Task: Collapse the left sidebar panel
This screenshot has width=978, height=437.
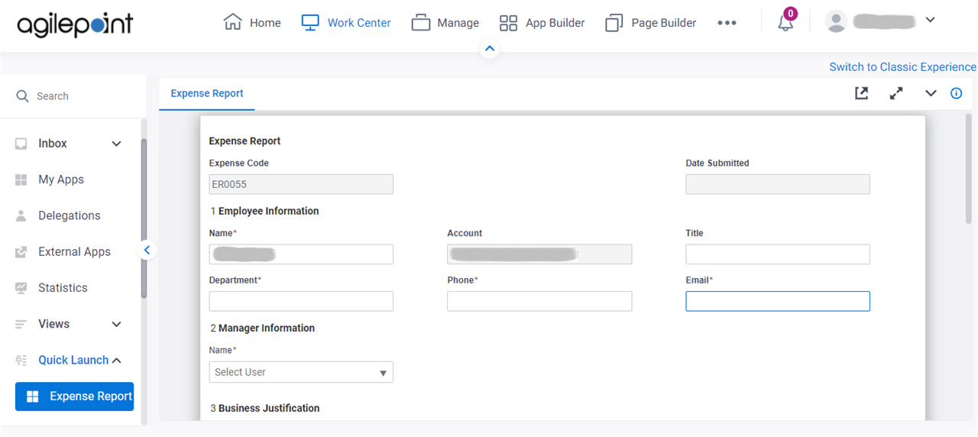Action: [147, 250]
